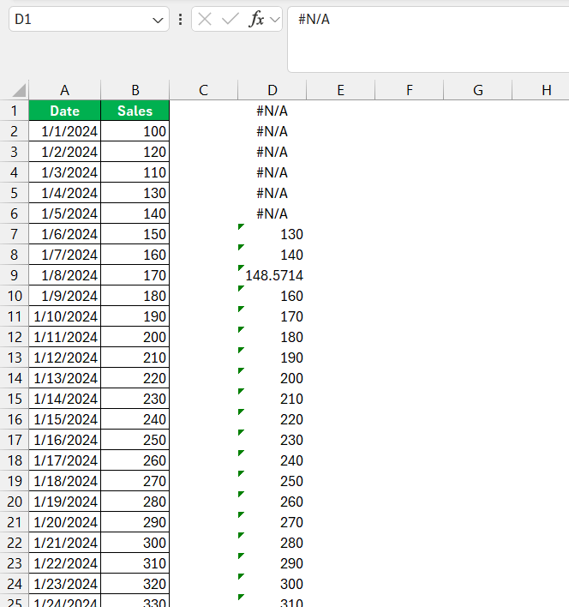The height and width of the screenshot is (607, 569).
Task: Select column D header
Action: [x=272, y=90]
